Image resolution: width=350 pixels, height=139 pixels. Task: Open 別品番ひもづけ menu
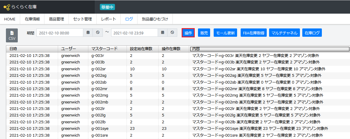155,19
